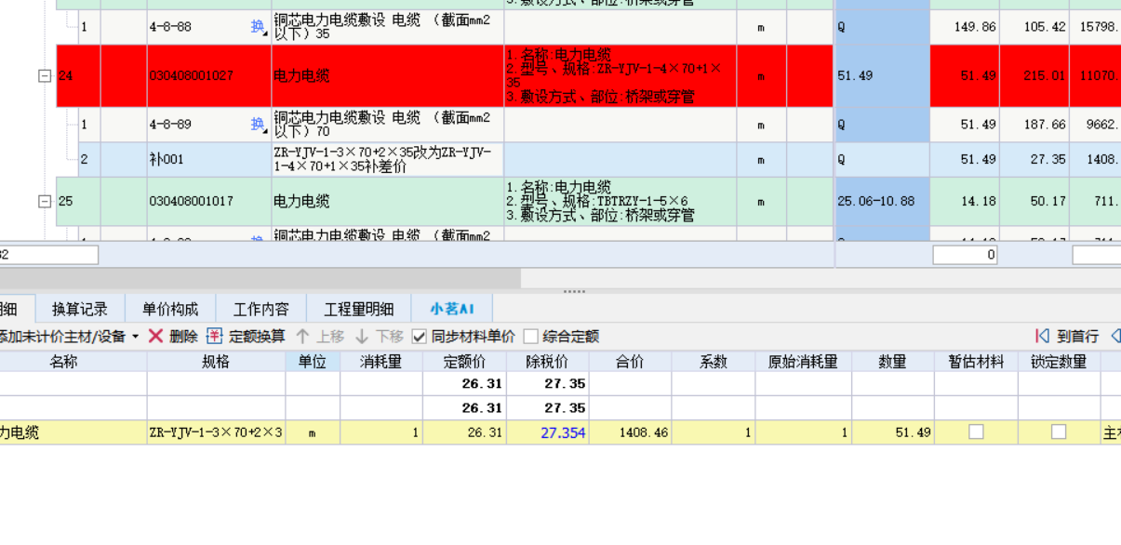The image size is (1121, 545).
Task: Select quota code 4-8-88
Action: 170,27
